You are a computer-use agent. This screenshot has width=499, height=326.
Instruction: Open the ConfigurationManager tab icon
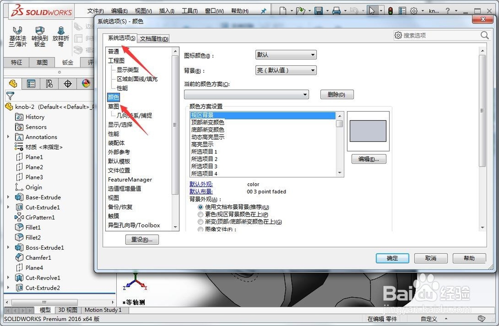[x=49, y=84]
